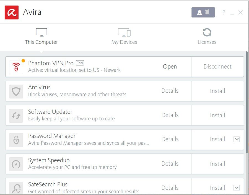Click the Password Manager padlock icon
The width and height of the screenshot is (249, 195).
click(16, 140)
